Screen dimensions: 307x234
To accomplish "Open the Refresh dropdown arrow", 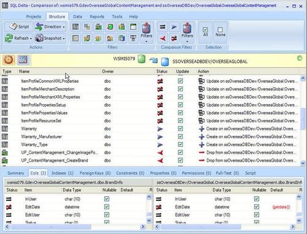I will pos(31,39).
